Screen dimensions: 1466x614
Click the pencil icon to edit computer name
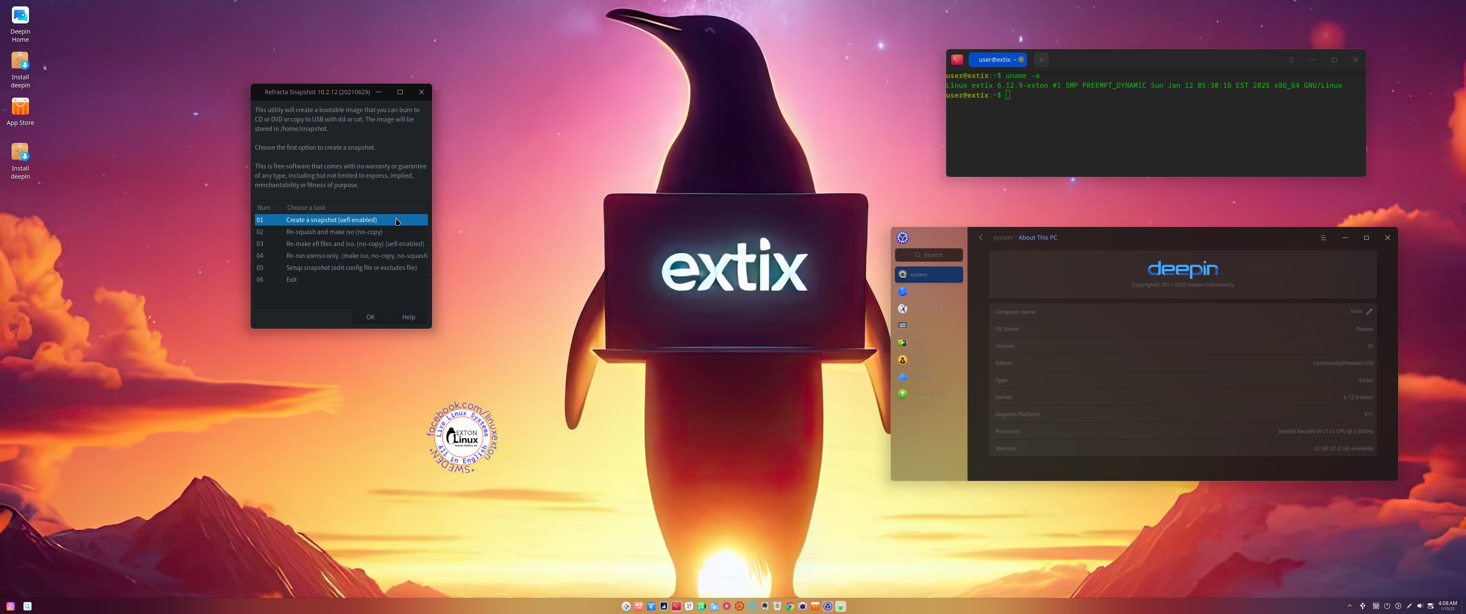1369,312
